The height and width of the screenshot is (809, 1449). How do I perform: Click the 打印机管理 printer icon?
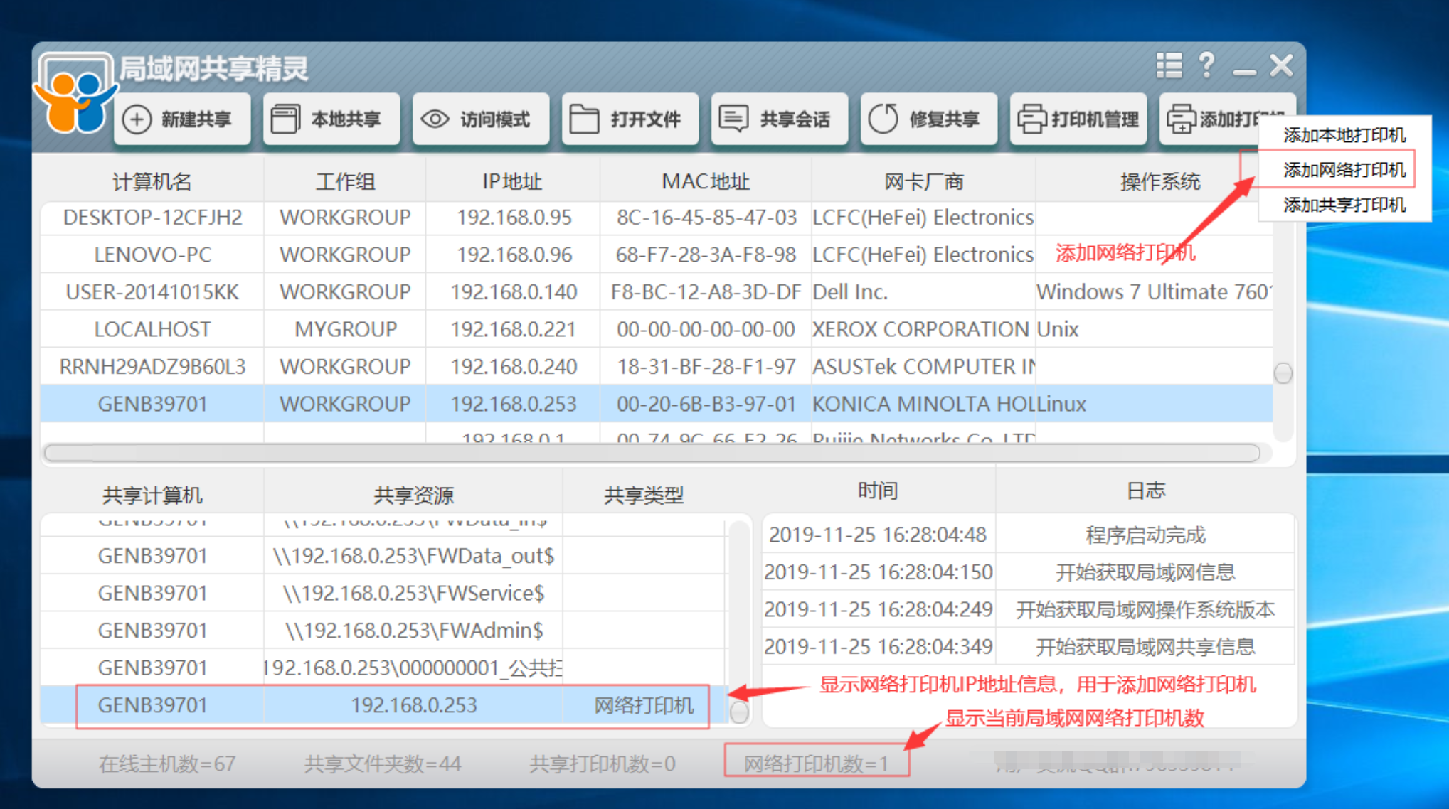(x=1031, y=119)
